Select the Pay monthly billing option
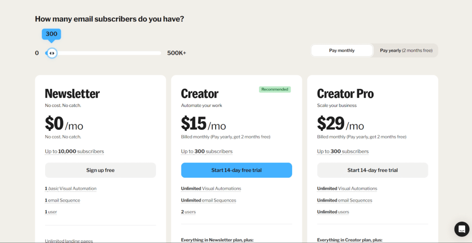This screenshot has height=243, width=472. tap(342, 51)
